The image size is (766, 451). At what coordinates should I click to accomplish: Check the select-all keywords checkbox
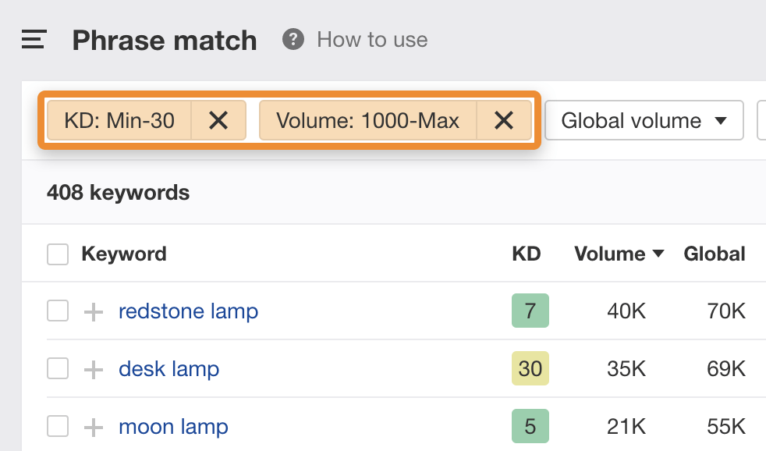[x=57, y=254]
